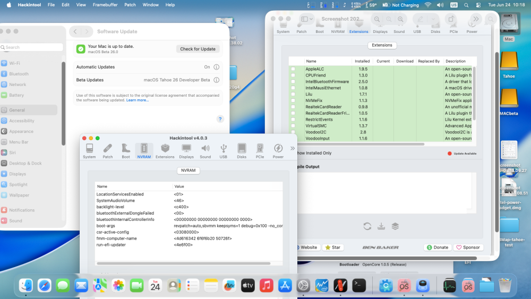Click the System Settings Search field

32,47
